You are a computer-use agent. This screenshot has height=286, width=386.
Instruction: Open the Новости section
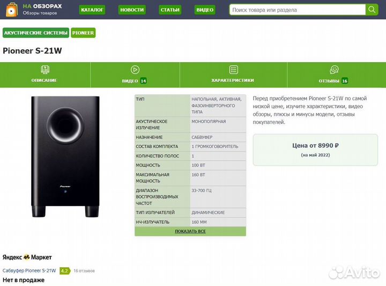point(132,10)
